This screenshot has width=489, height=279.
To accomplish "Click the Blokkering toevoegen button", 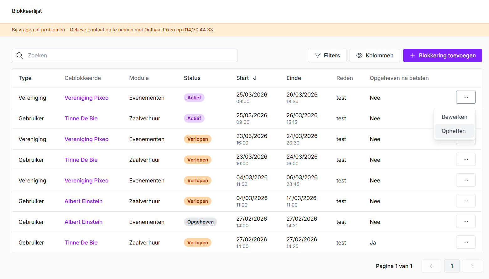I will click(442, 55).
